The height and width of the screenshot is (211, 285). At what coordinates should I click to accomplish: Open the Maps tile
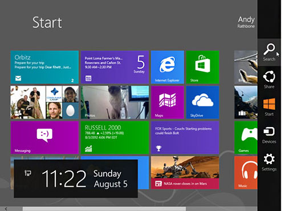pyautogui.click(x=168, y=102)
